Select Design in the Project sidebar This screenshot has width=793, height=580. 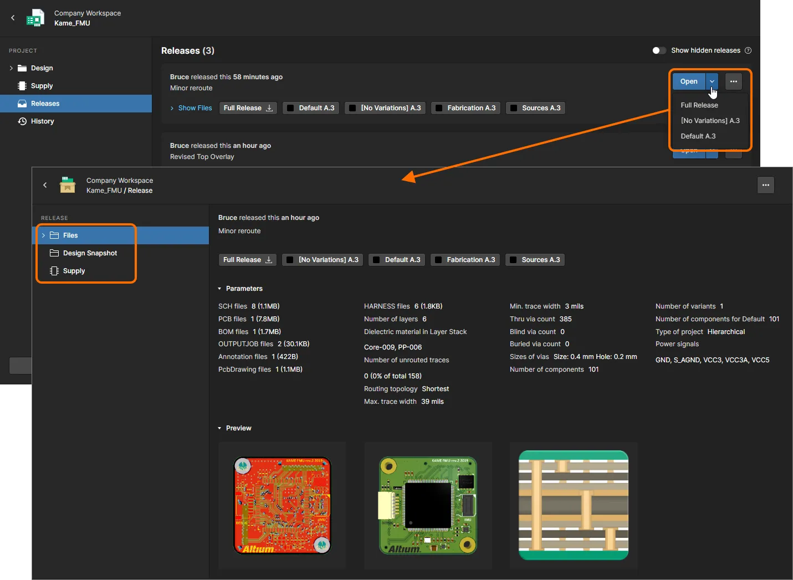tap(76, 68)
